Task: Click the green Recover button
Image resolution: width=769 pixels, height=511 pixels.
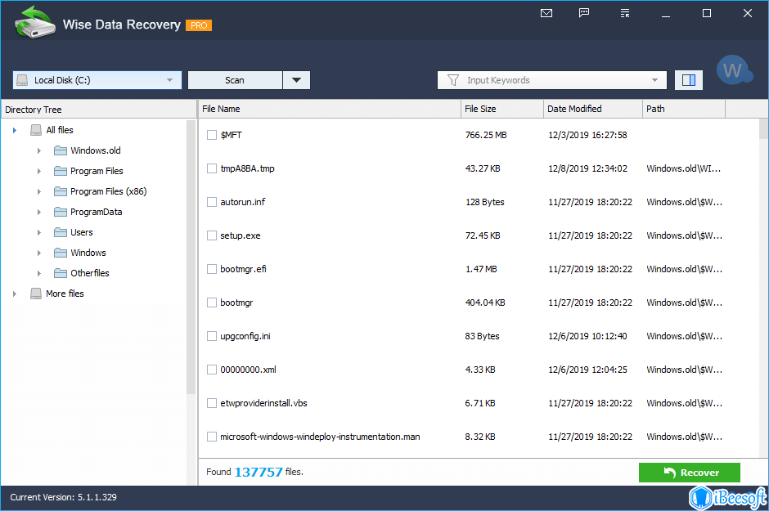Action: 689,473
